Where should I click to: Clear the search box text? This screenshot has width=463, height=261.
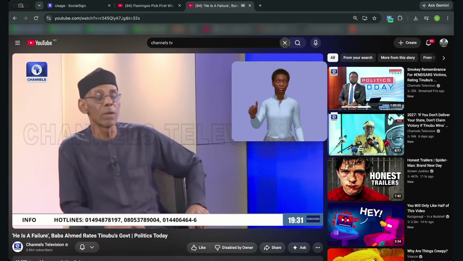(285, 43)
